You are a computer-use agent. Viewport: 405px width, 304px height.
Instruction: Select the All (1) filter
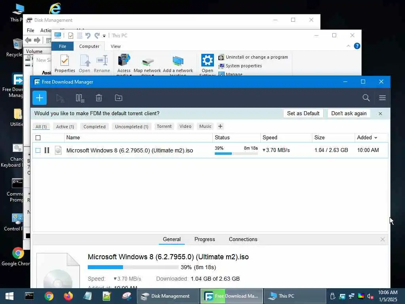tap(41, 127)
